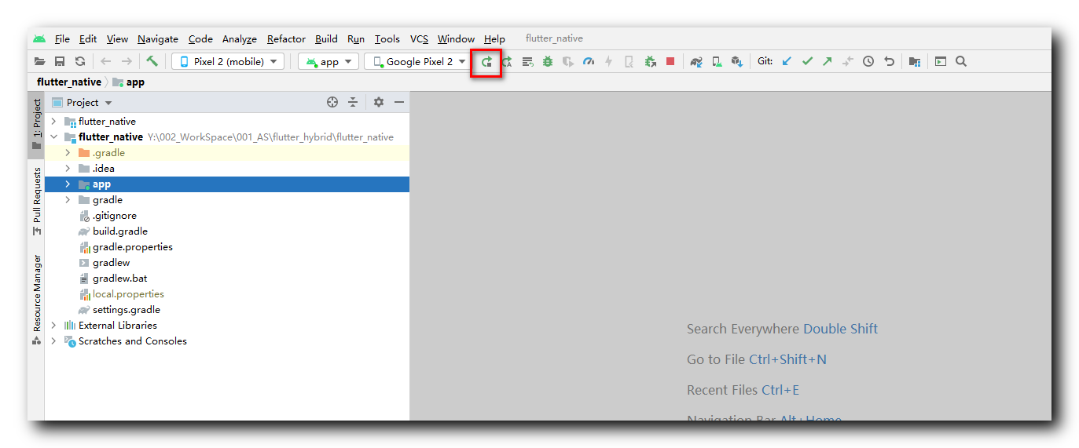Click the Make Project hammer icon

click(x=152, y=61)
